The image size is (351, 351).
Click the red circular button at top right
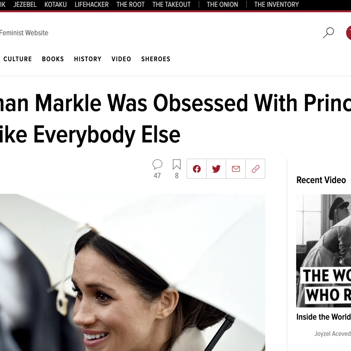tap(349, 33)
